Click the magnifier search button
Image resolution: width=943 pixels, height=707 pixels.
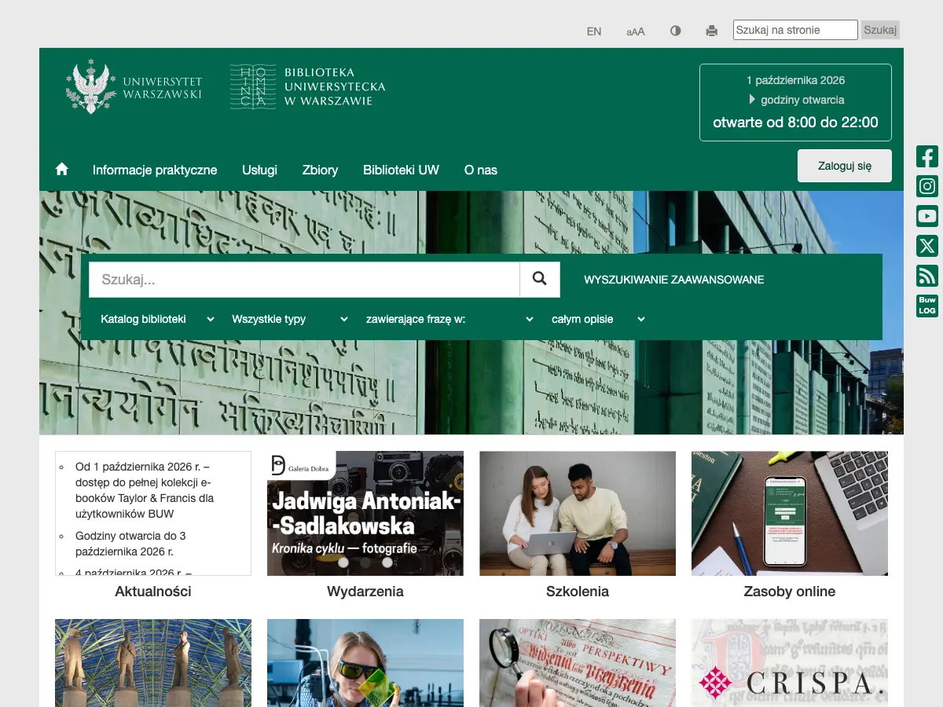(540, 279)
